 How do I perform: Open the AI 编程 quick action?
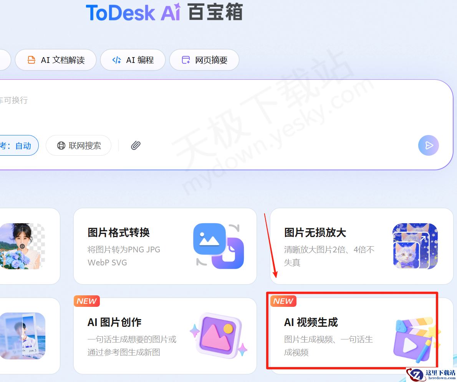(x=133, y=60)
